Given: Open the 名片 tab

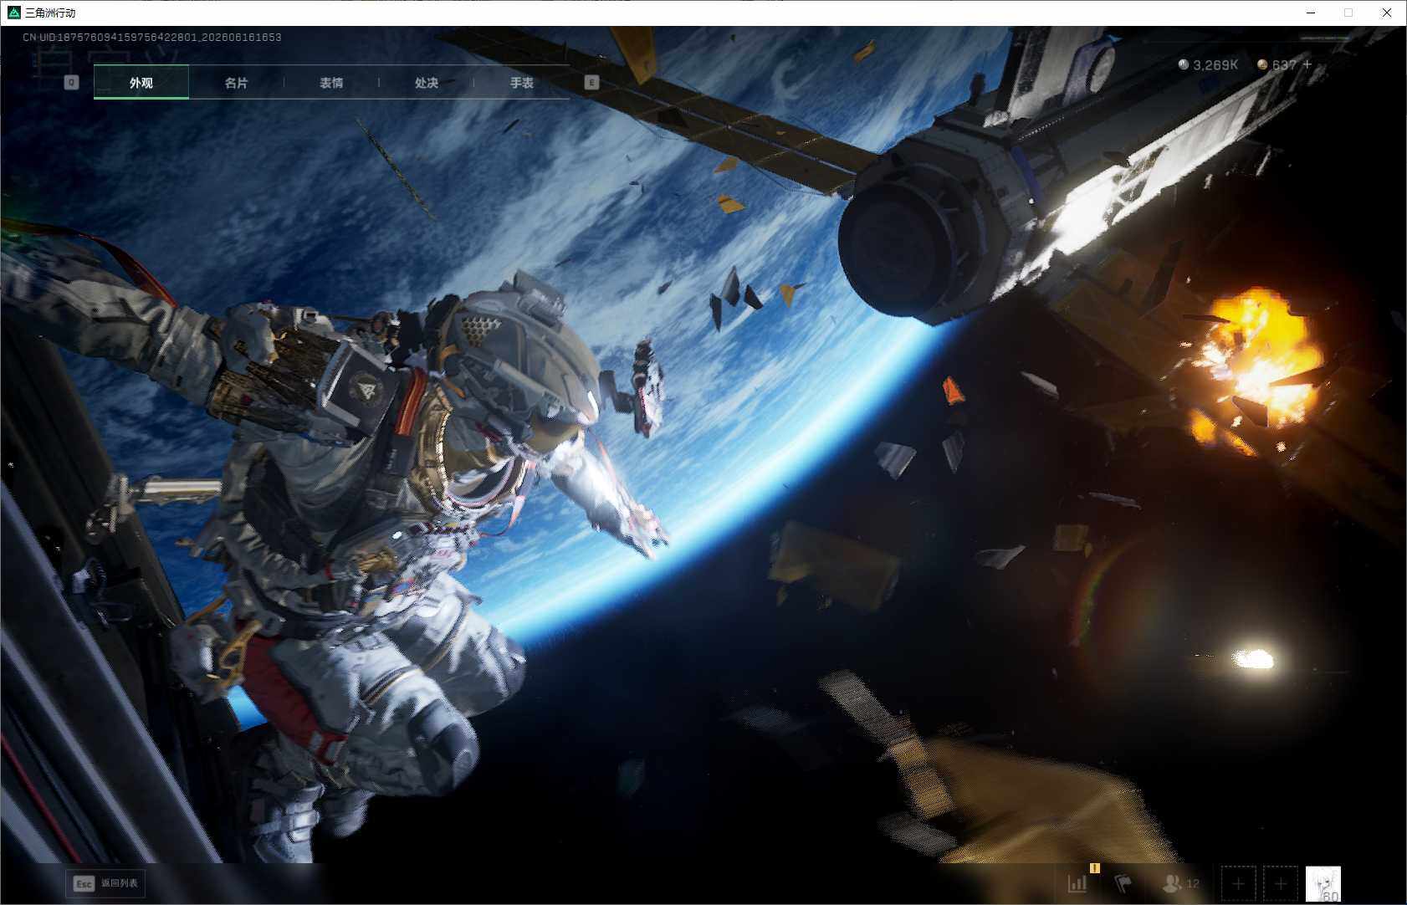Looking at the screenshot, I should [x=236, y=83].
